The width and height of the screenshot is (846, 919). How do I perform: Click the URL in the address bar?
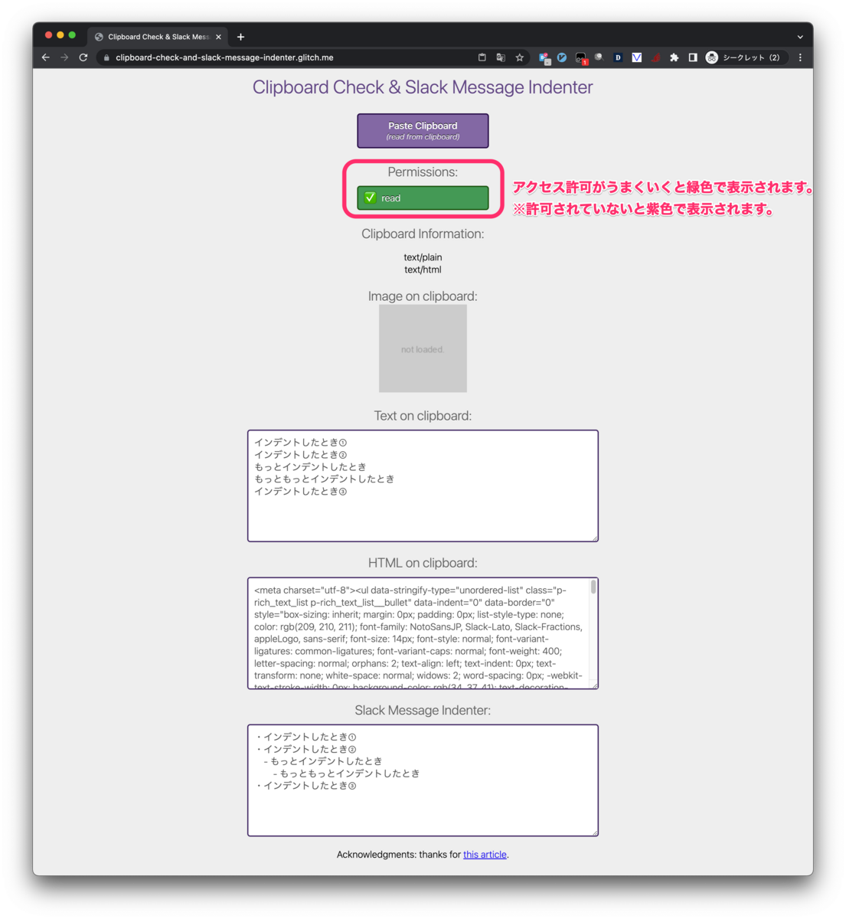(224, 57)
